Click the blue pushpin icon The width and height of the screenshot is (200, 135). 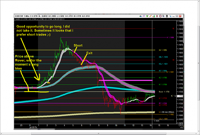(170, 16)
